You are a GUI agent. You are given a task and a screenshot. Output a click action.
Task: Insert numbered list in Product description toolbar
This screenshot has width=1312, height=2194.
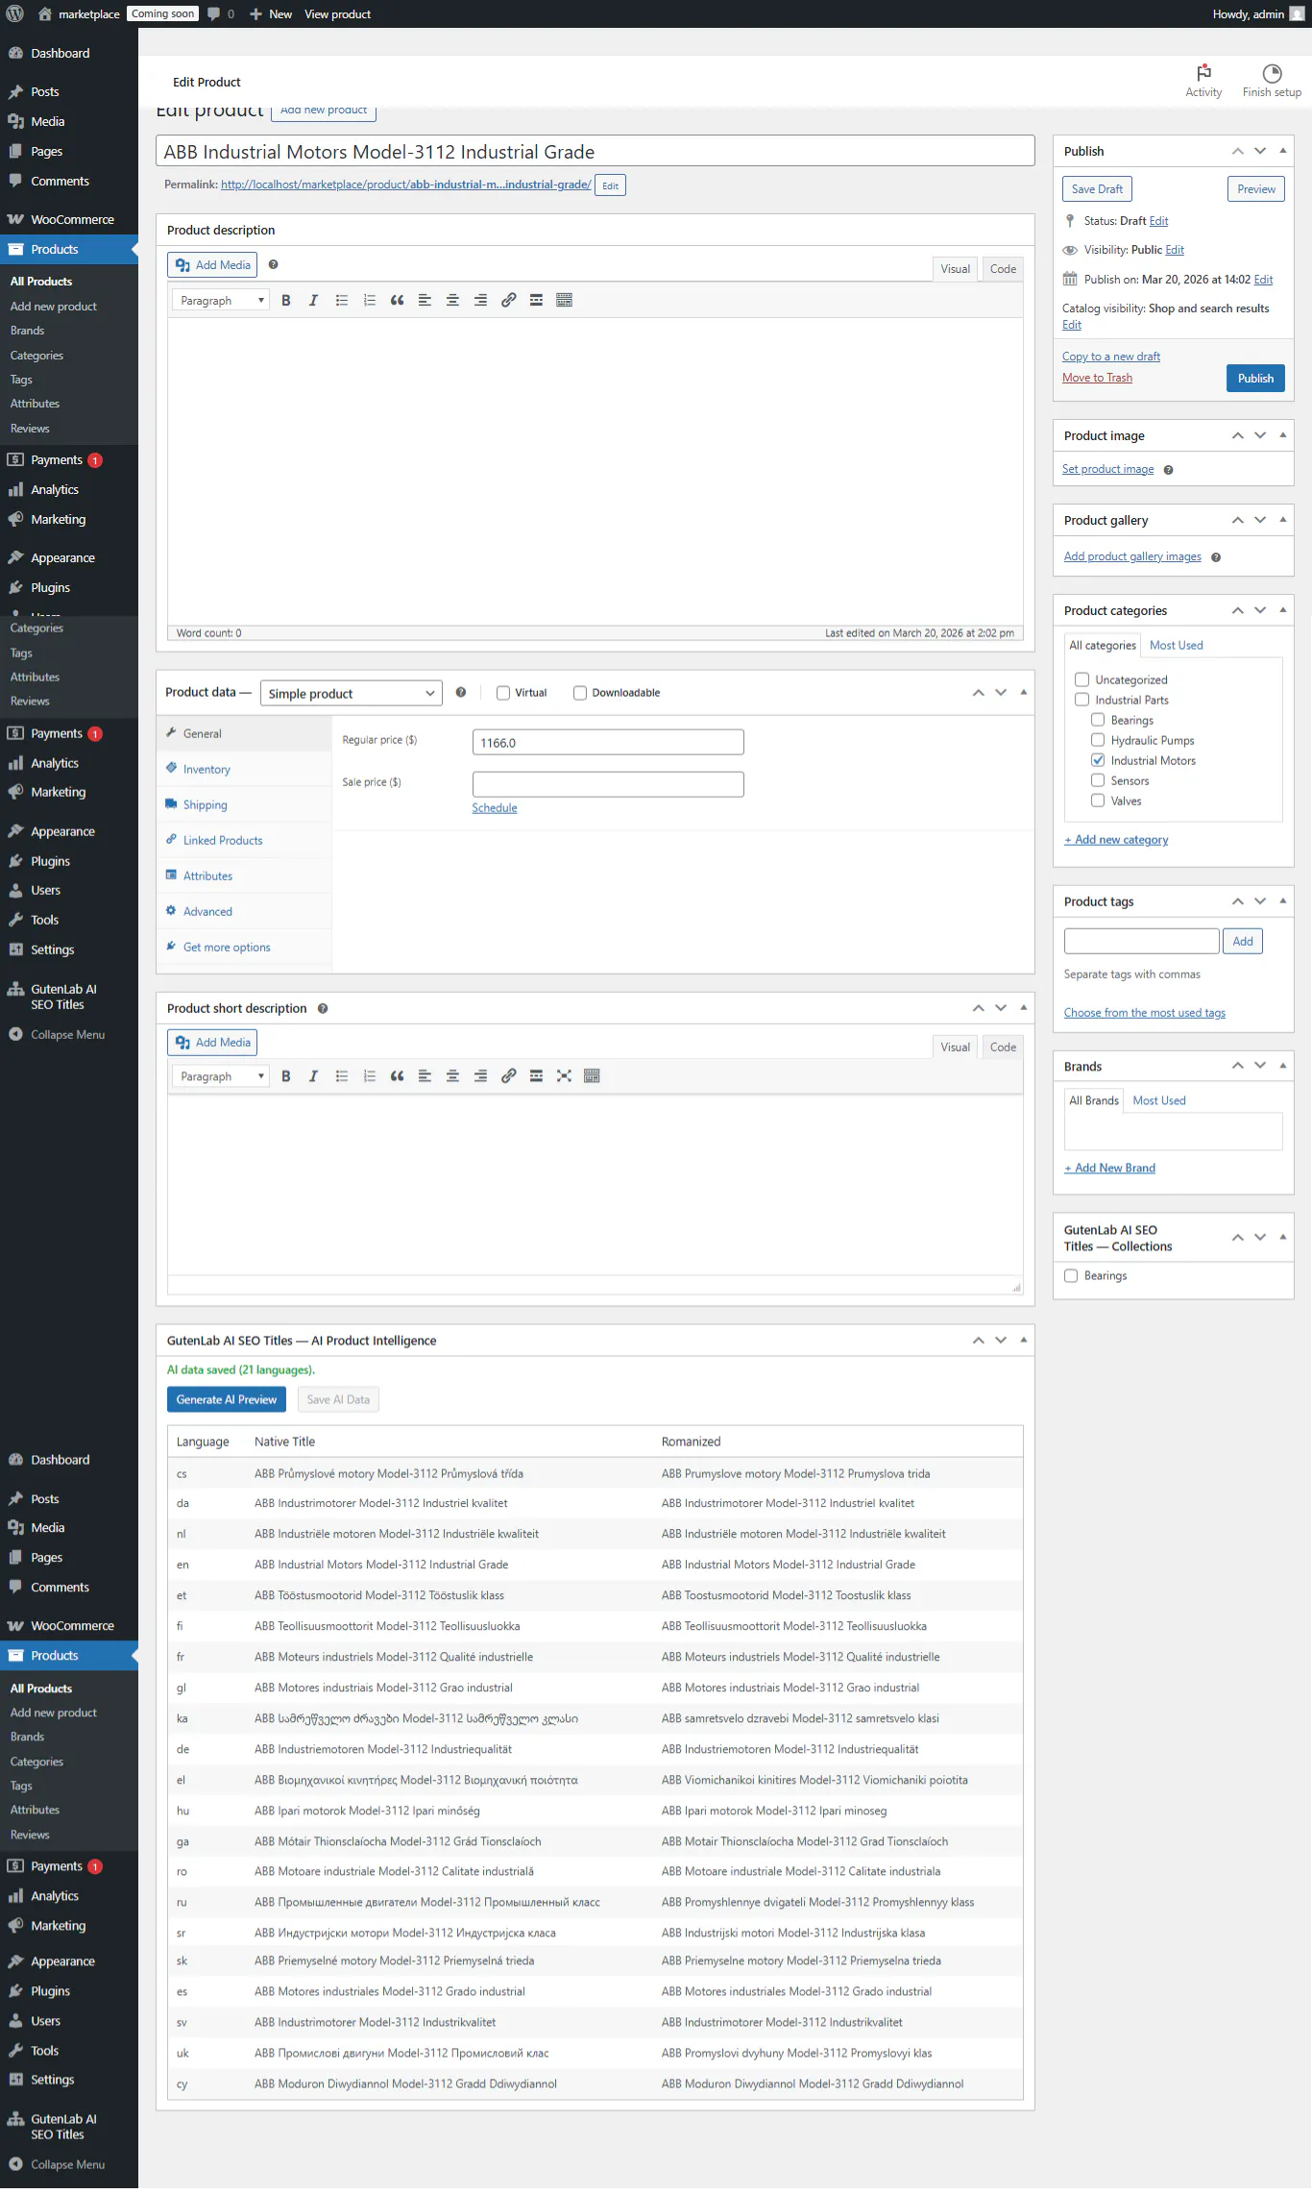pyautogui.click(x=369, y=301)
